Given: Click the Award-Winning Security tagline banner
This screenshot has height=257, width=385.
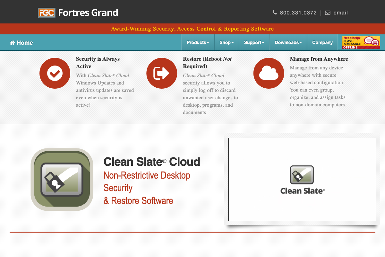Looking at the screenshot, I should coord(193,29).
